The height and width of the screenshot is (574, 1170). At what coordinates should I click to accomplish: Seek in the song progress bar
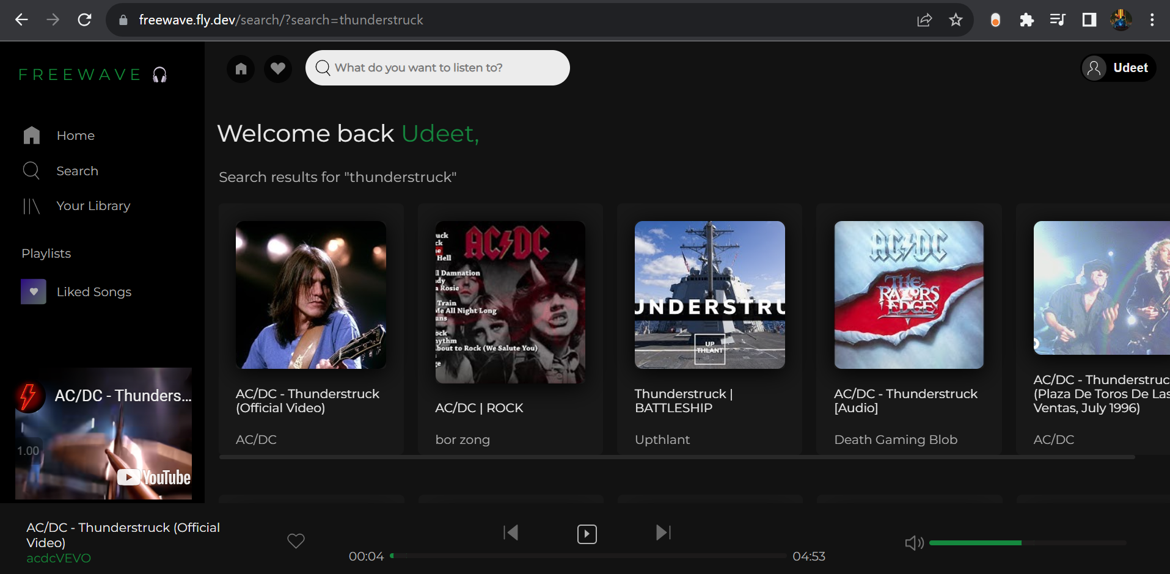[588, 556]
